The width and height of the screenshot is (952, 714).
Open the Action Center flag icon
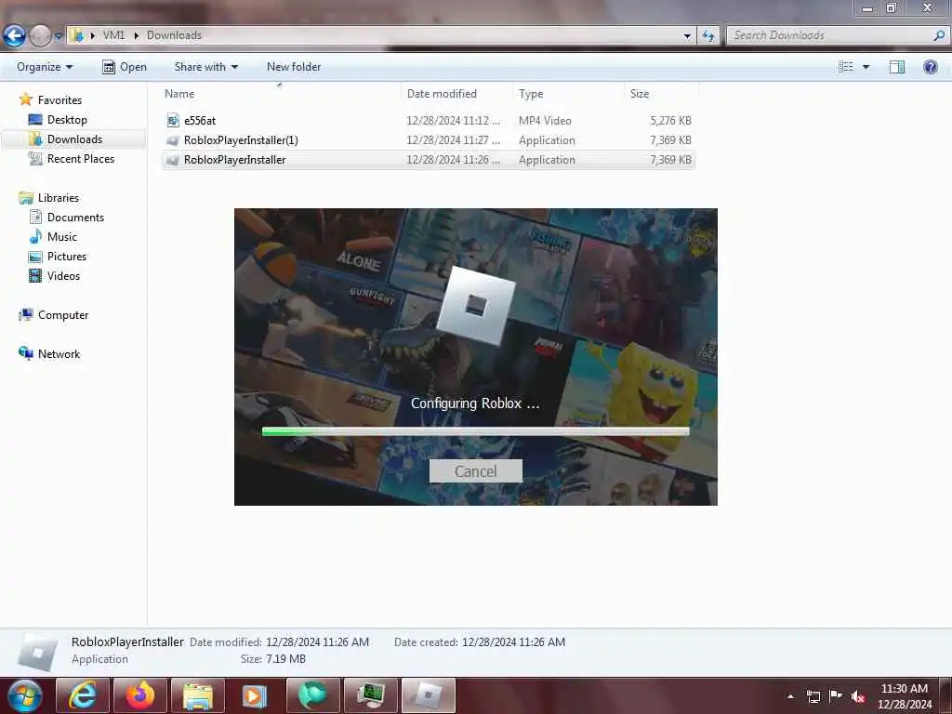[836, 695]
